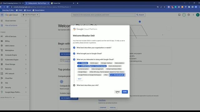Click the CLOSE button in dialog
200x112 pixels.
point(117,92)
